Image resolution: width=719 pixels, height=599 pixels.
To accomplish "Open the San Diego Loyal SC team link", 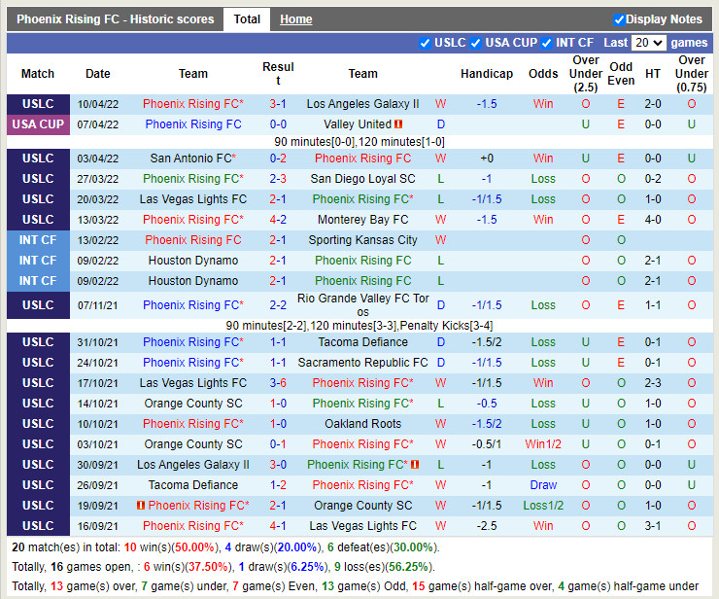I will click(x=362, y=179).
